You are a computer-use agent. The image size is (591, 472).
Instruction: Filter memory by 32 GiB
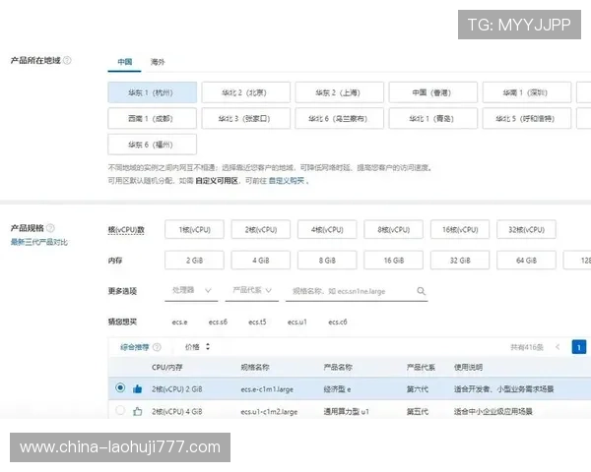click(x=460, y=261)
